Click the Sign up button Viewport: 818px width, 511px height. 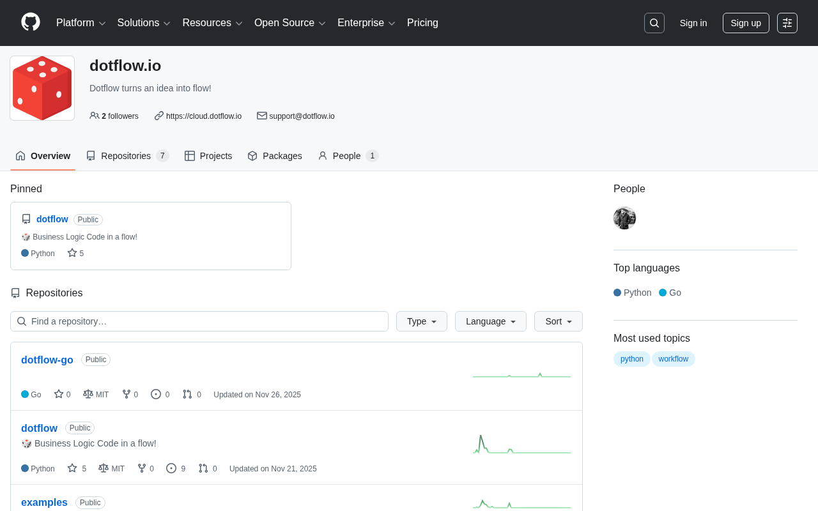[745, 23]
